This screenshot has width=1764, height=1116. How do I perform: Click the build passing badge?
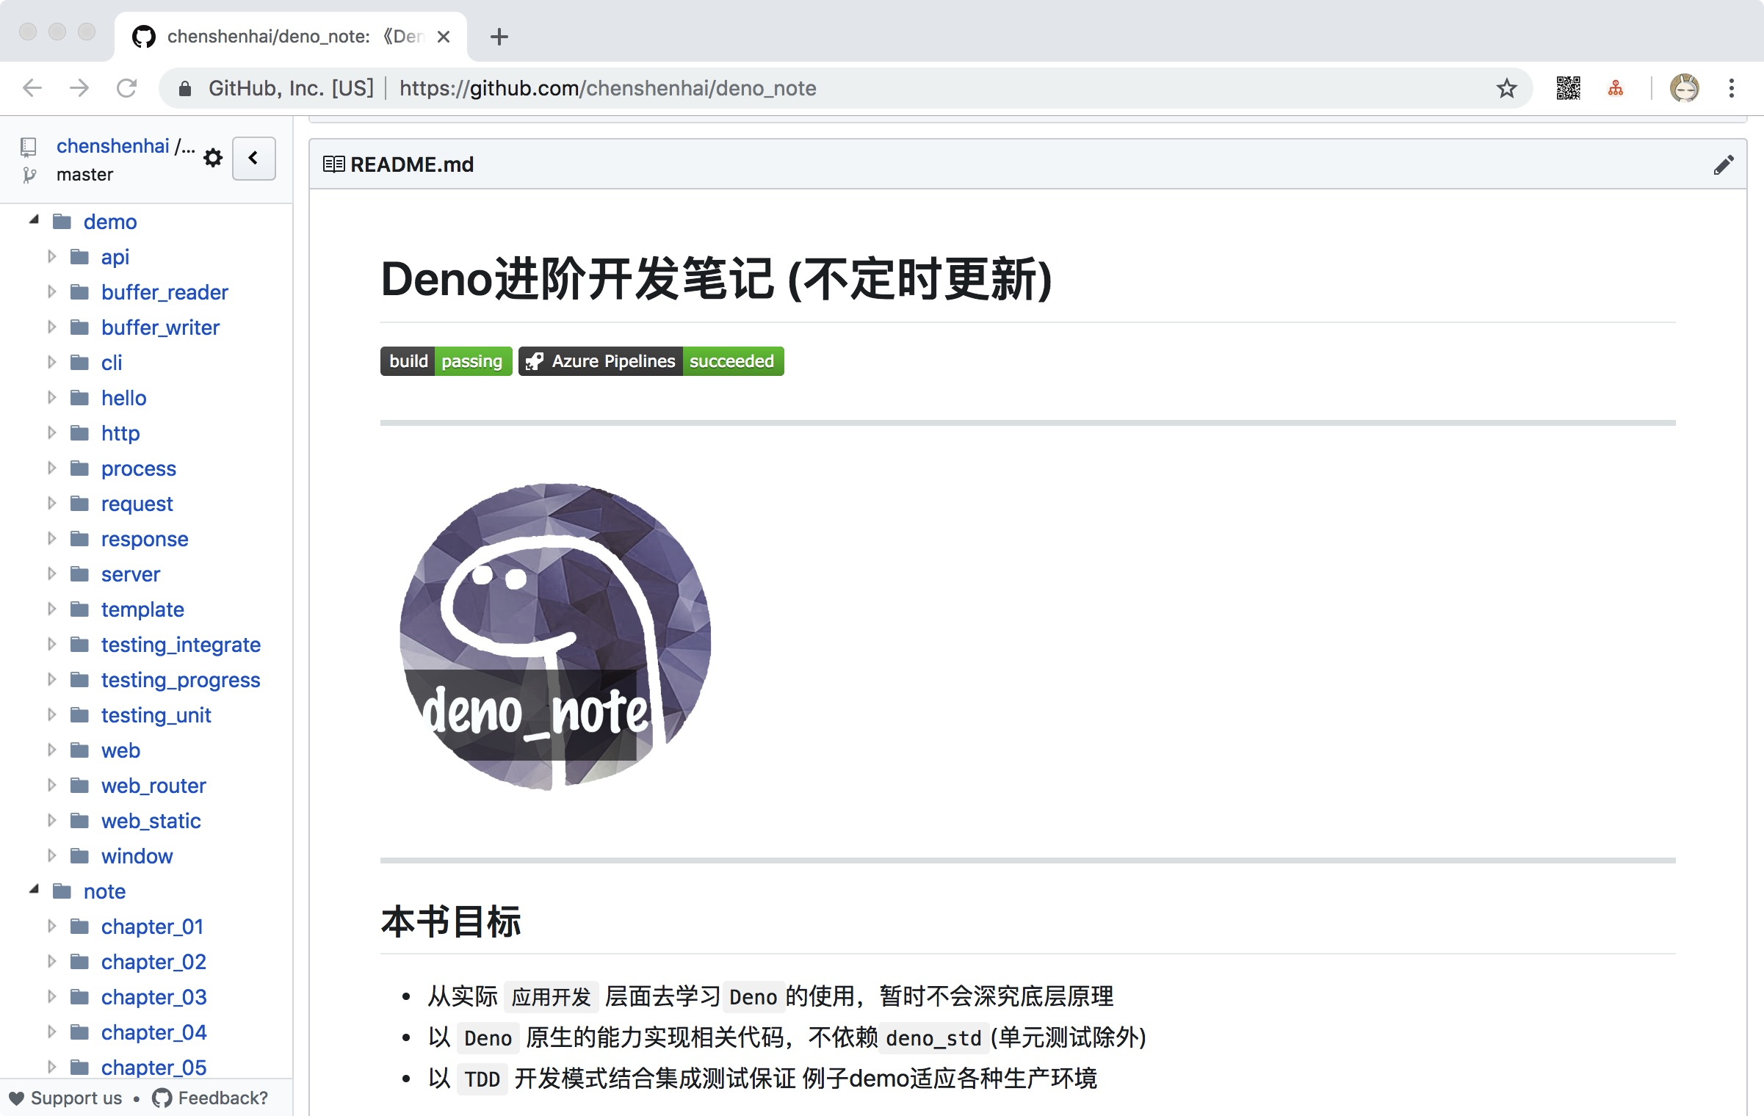pyautogui.click(x=446, y=361)
